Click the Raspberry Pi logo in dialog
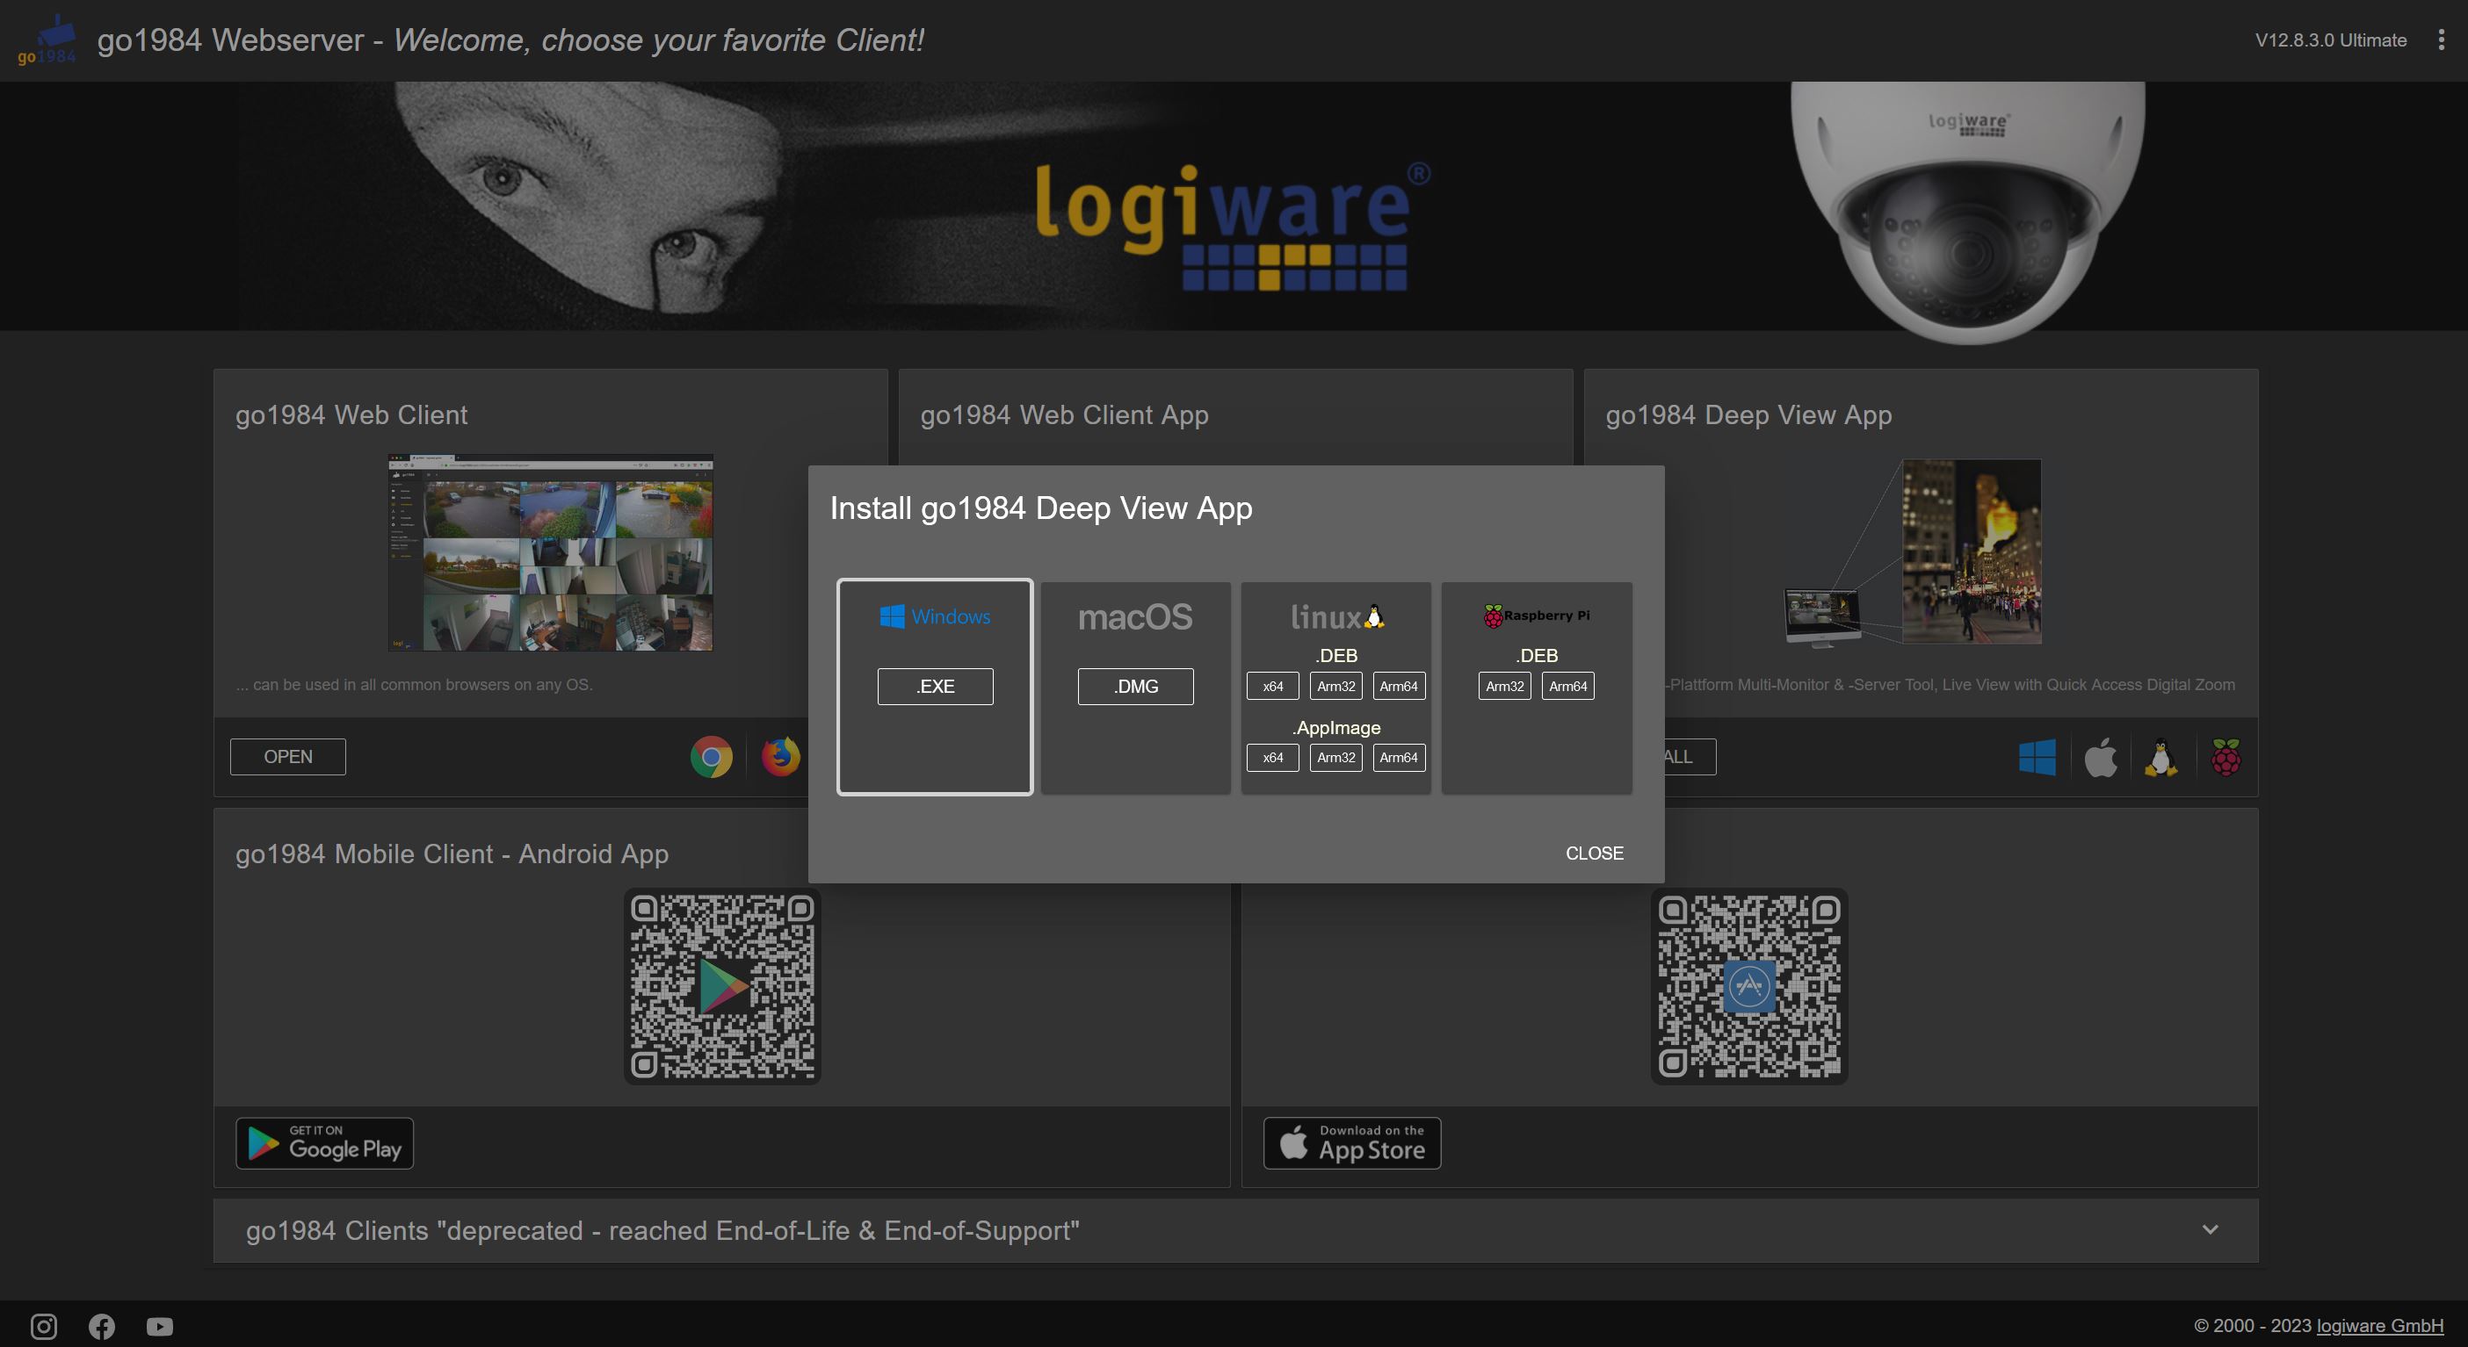The image size is (2468, 1347). pos(1537,616)
